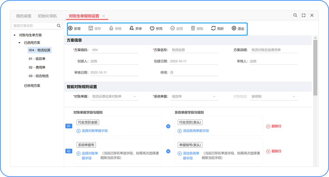The image size is (329, 177).
Task: Toggle the fullscreen expand icon
Action: pos(304,15)
